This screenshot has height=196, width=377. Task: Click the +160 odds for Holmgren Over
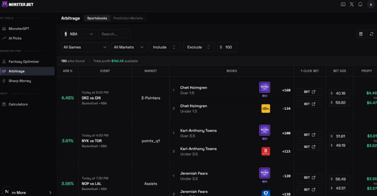286,90
